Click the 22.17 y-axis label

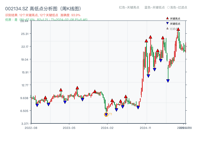tap(25, 47)
